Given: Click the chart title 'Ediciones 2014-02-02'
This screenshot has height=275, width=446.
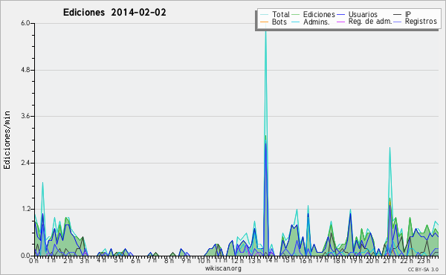Looking at the screenshot, I should 114,13.
